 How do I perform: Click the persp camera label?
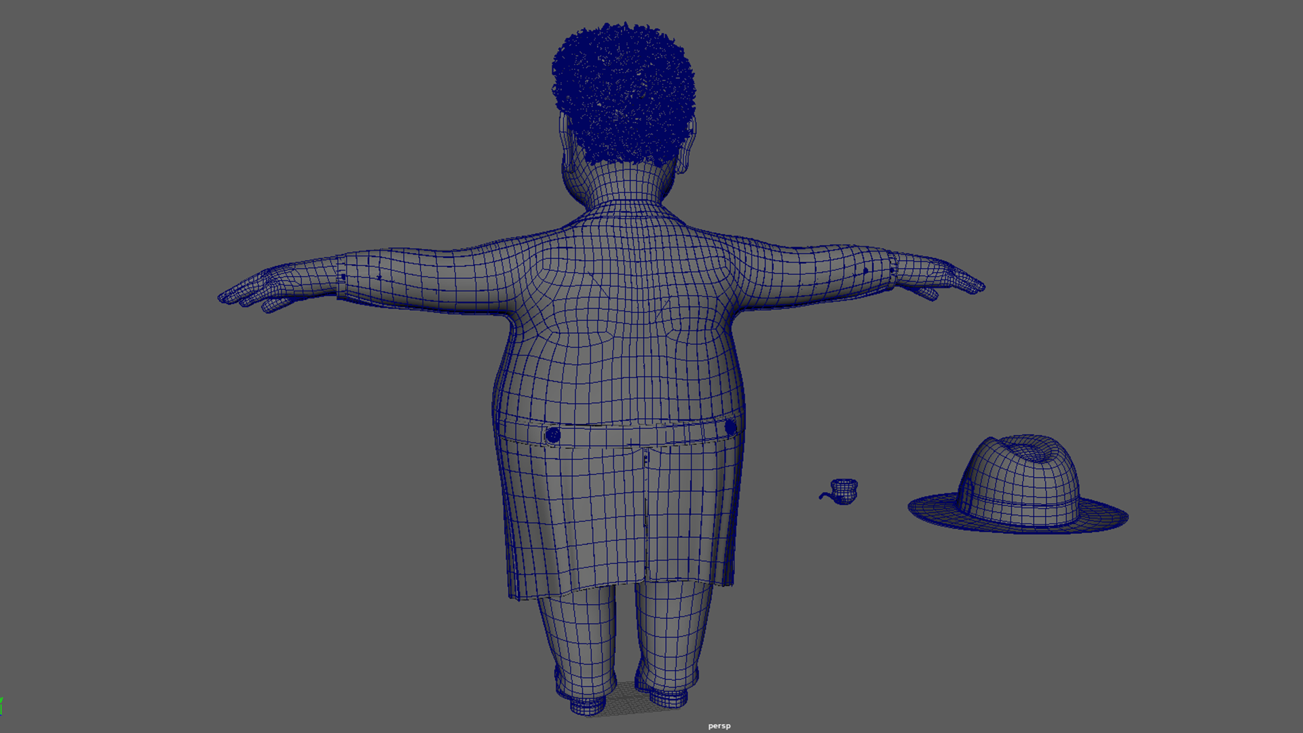tap(719, 726)
